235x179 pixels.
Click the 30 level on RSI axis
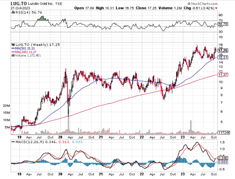[221, 32]
